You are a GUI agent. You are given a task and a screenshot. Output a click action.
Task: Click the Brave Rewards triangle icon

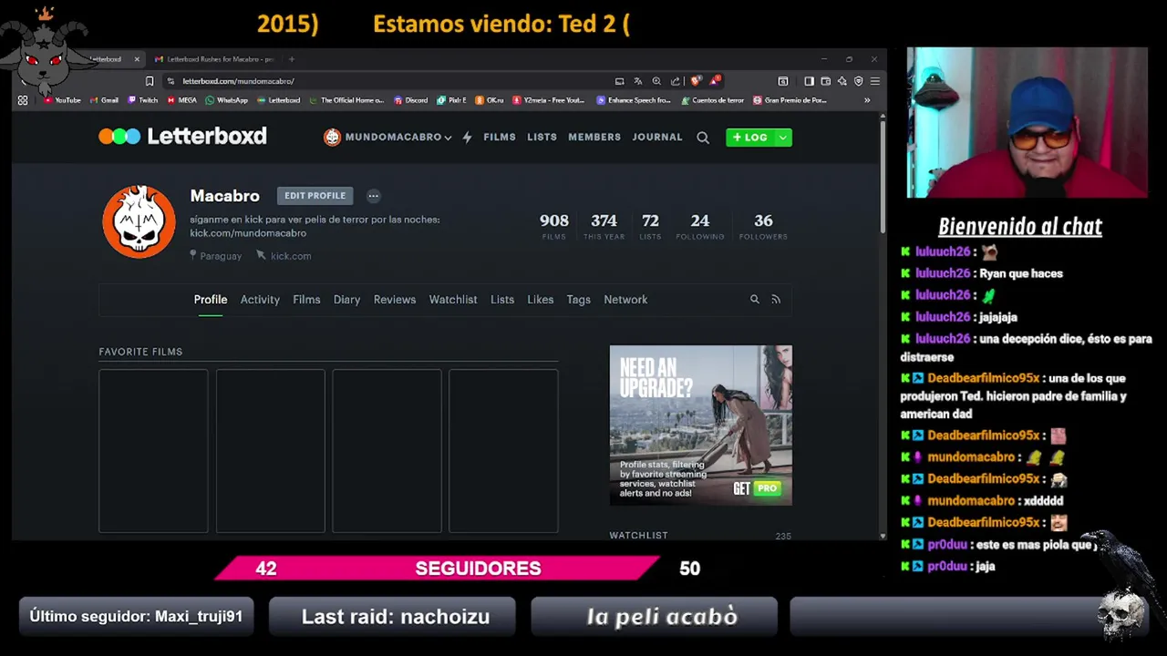point(715,81)
